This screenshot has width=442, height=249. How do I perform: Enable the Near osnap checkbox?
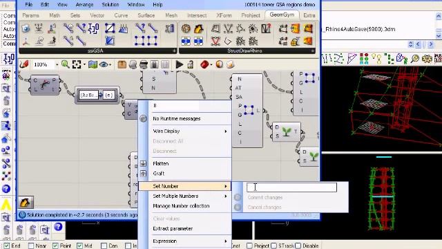[x=31, y=246]
